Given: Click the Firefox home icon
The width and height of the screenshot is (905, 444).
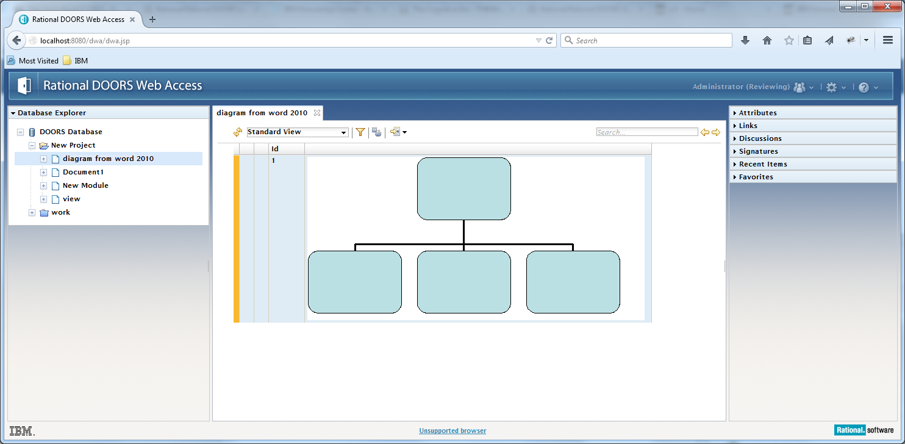Looking at the screenshot, I should [767, 40].
